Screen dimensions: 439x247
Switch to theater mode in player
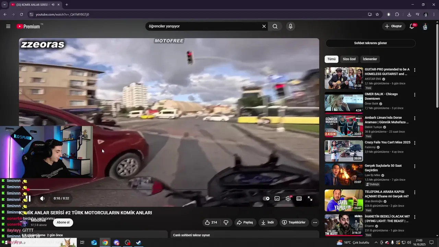click(299, 198)
